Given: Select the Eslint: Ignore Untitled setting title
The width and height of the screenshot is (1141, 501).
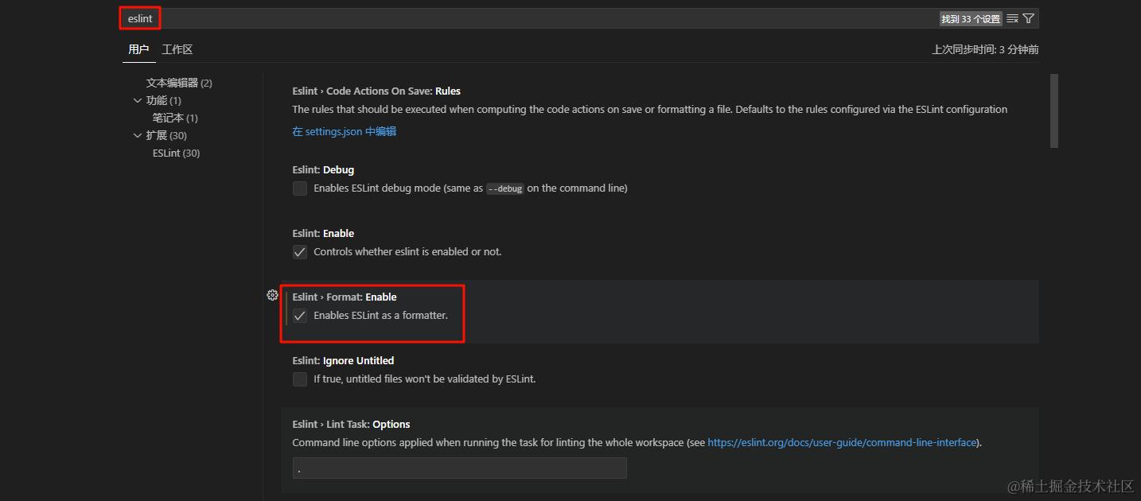Looking at the screenshot, I should (x=343, y=360).
